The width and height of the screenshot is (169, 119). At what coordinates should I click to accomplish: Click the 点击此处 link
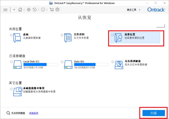[34, 113]
